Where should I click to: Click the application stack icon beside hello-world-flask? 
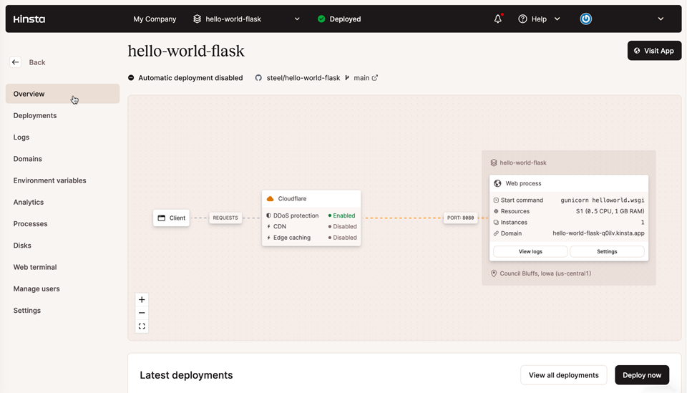(x=198, y=19)
